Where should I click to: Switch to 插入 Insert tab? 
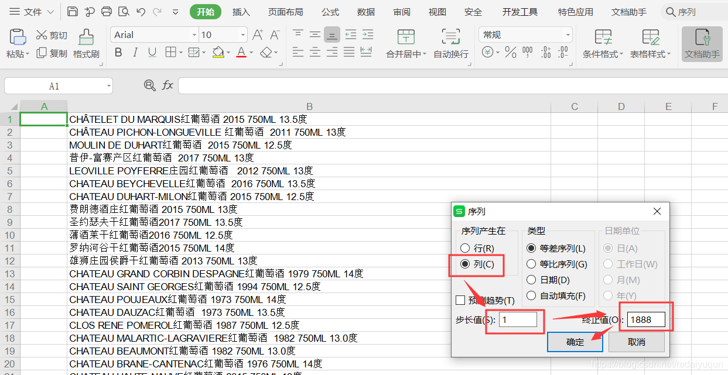tap(241, 12)
